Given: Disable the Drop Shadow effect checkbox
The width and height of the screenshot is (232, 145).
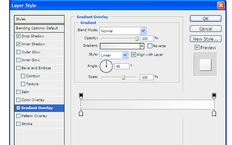Looking at the screenshot, I should (18, 36).
